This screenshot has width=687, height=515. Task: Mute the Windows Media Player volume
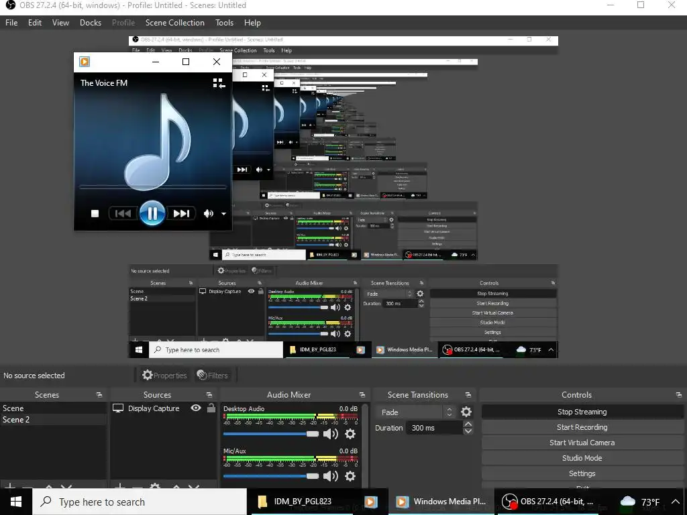click(x=209, y=213)
